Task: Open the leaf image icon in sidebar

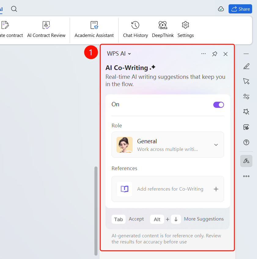Action: pos(246,127)
